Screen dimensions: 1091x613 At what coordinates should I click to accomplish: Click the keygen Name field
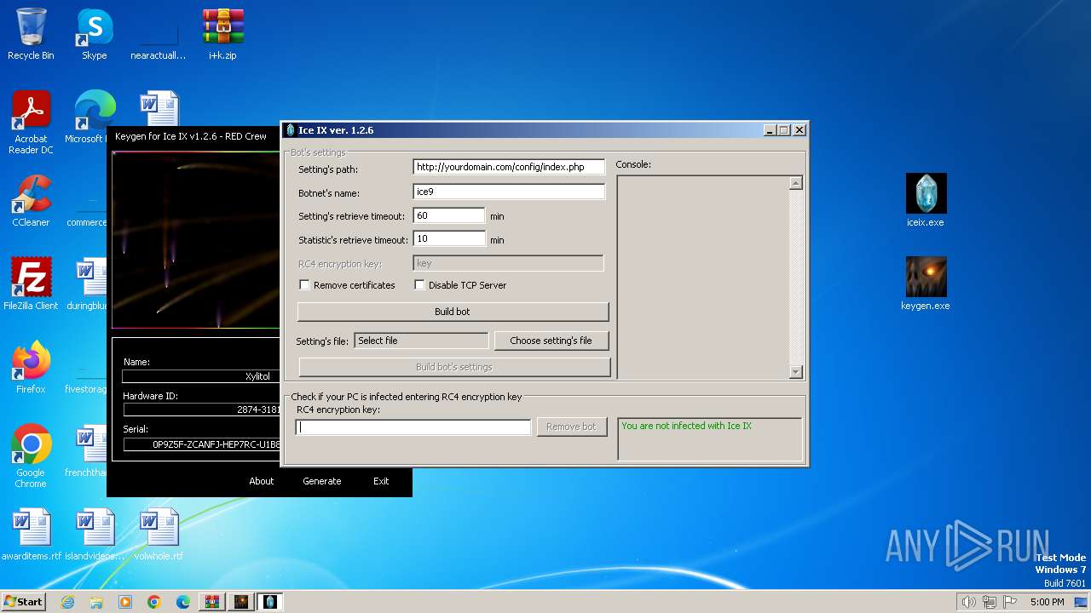click(201, 376)
